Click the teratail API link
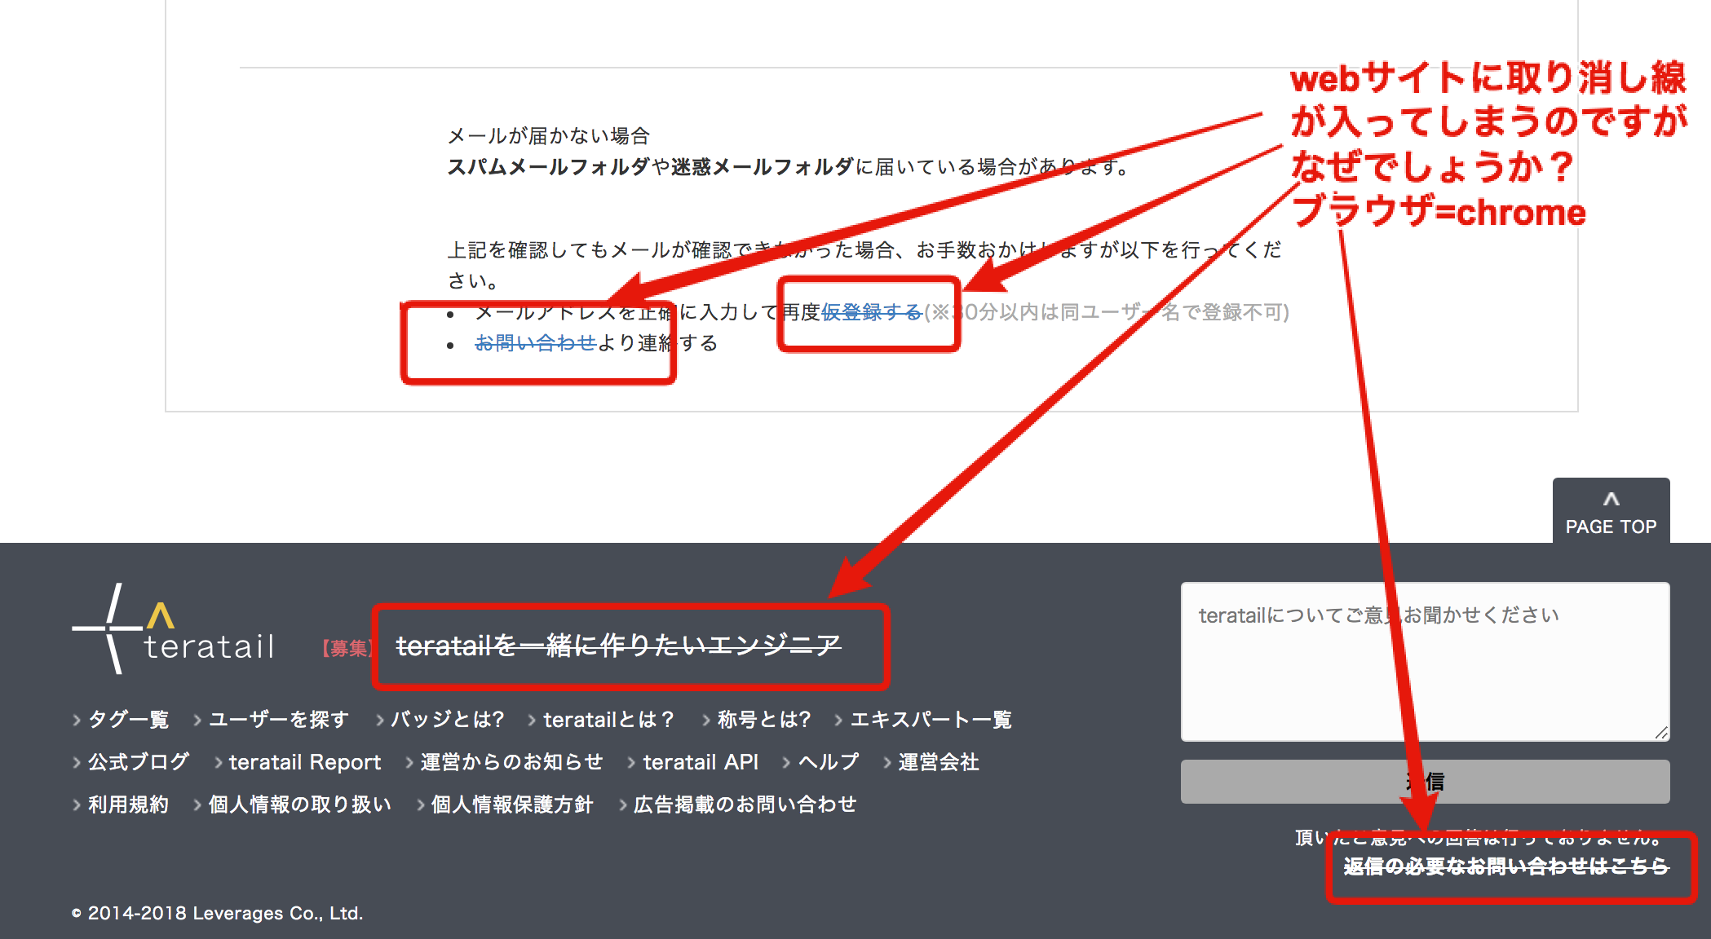This screenshot has width=1711, height=939. 700,761
